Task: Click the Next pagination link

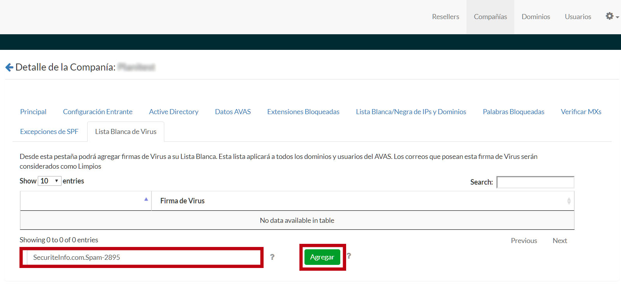Action: [559, 241]
